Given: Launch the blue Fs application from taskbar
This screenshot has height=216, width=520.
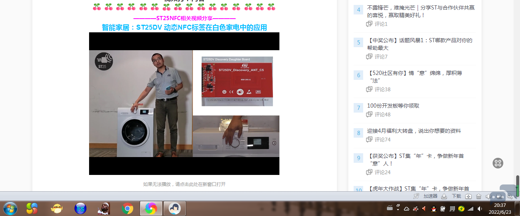Looking at the screenshot, I should click(x=80, y=208).
